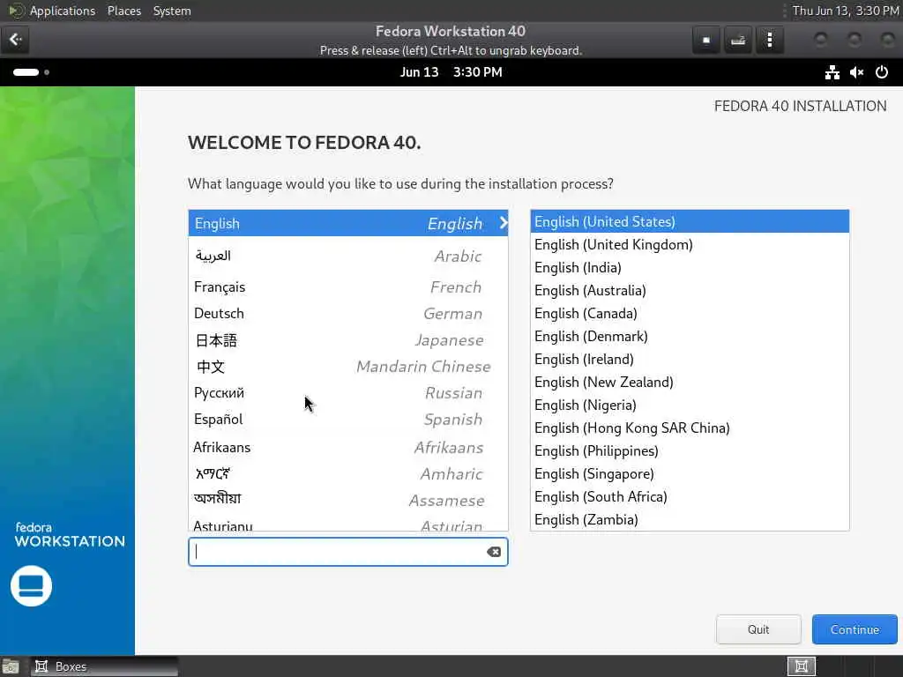Open the System menu
This screenshot has height=677, width=903.
tap(172, 11)
